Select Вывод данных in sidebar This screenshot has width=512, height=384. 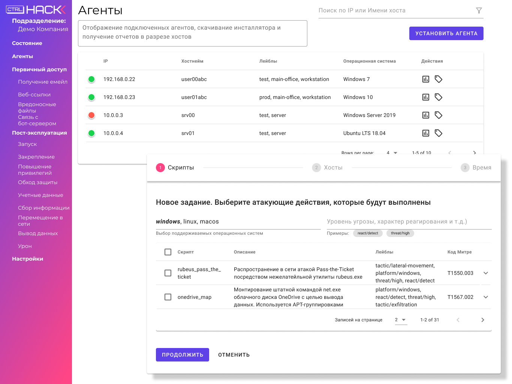coord(38,233)
